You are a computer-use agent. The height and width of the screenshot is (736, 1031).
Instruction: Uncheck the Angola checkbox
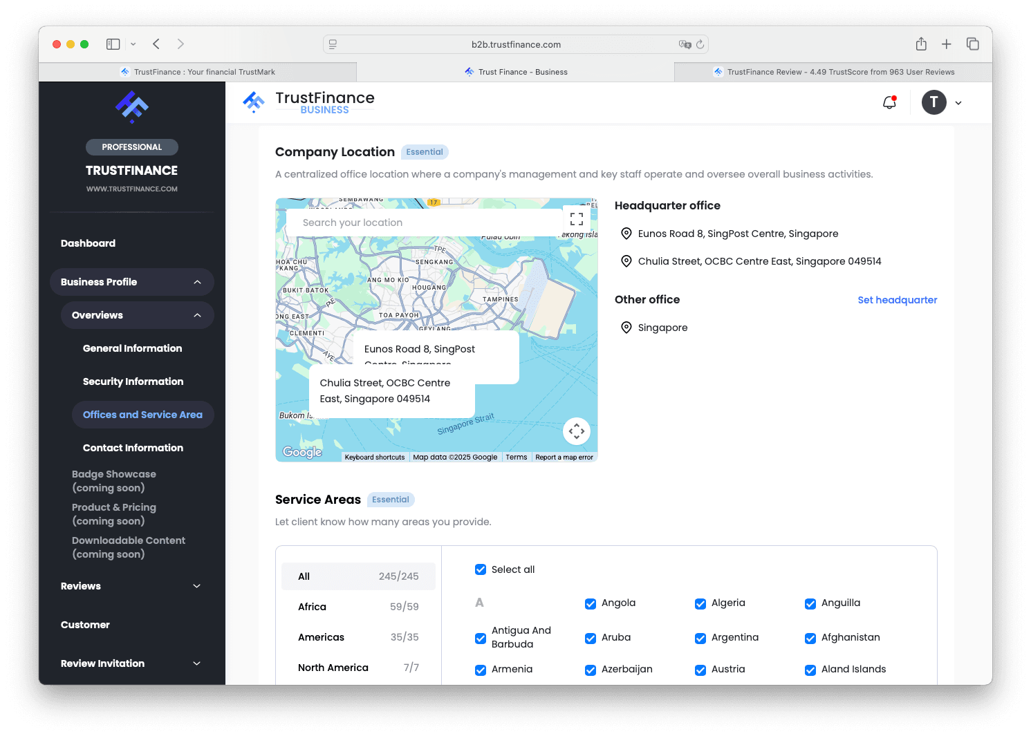tap(591, 603)
